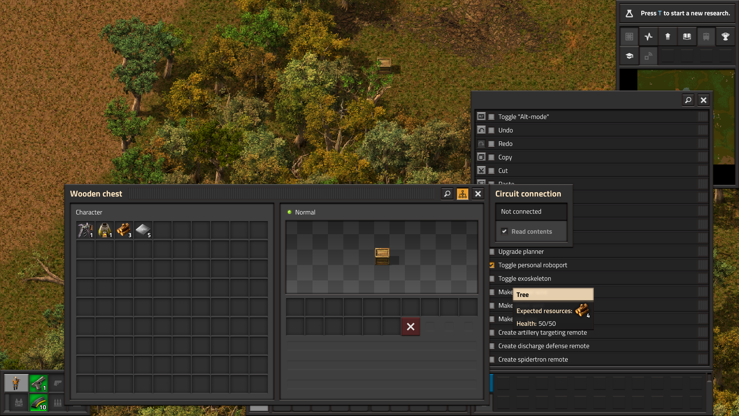The width and height of the screenshot is (739, 416).
Task: Enable Read contents checkbox
Action: (x=505, y=231)
